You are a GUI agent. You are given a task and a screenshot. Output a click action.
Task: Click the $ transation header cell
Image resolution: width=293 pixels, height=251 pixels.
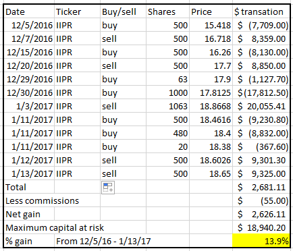[261, 11]
